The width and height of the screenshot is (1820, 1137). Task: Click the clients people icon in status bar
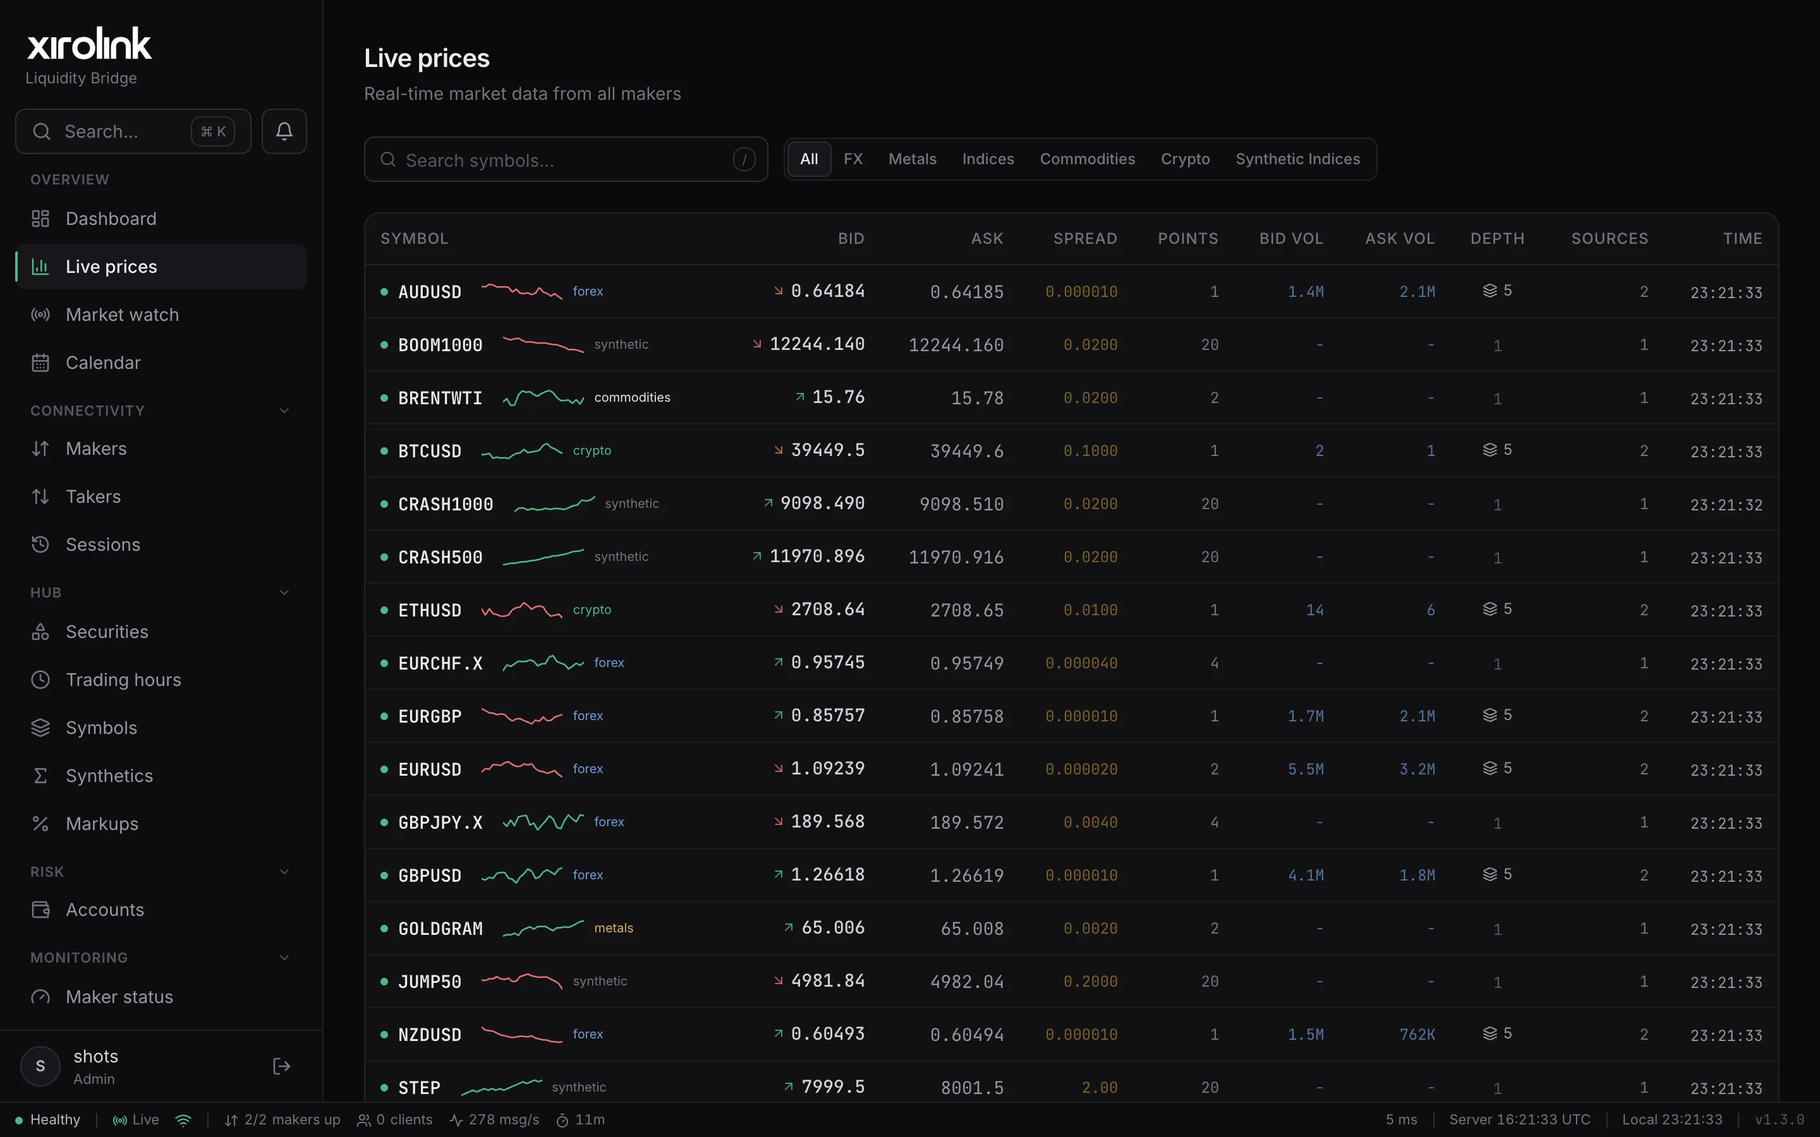(364, 1120)
